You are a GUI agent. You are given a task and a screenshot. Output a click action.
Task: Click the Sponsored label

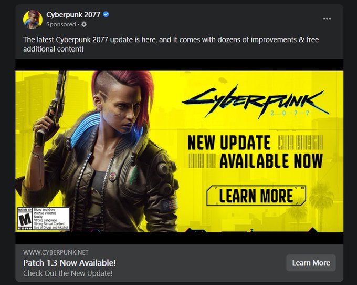point(61,24)
